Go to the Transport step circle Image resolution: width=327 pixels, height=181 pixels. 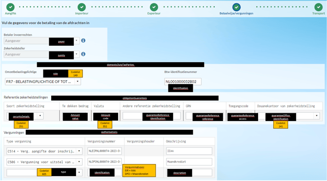(318, 7)
